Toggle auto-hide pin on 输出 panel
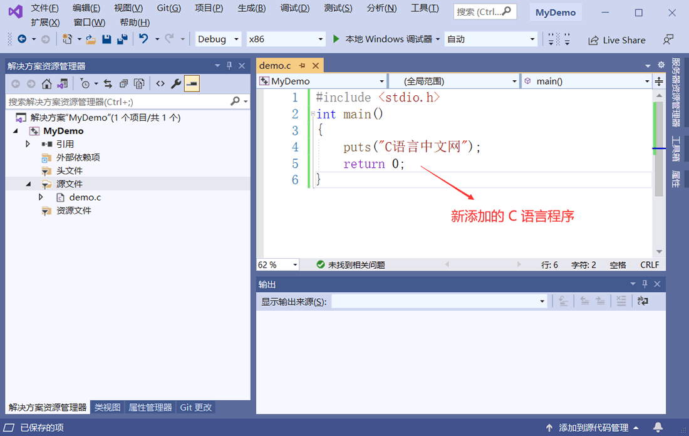Screen dimensions: 689x436 (x=645, y=284)
